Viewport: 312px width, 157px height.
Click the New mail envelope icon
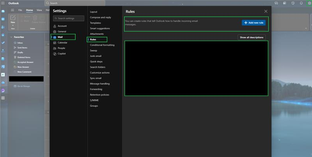tap(13, 17)
